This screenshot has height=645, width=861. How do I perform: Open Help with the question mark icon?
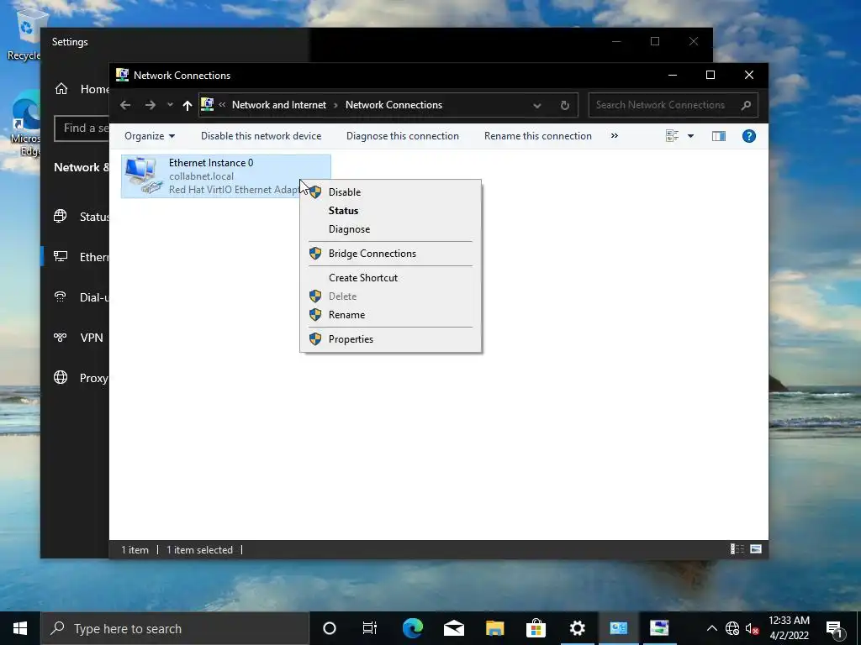pyautogui.click(x=749, y=136)
